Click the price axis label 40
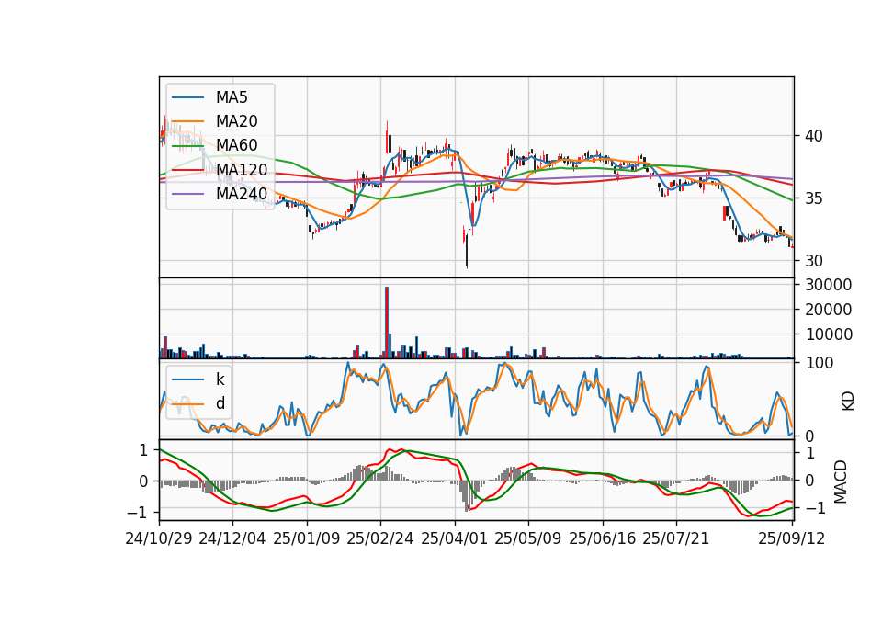Screen dimensions: 882x634 814,136
